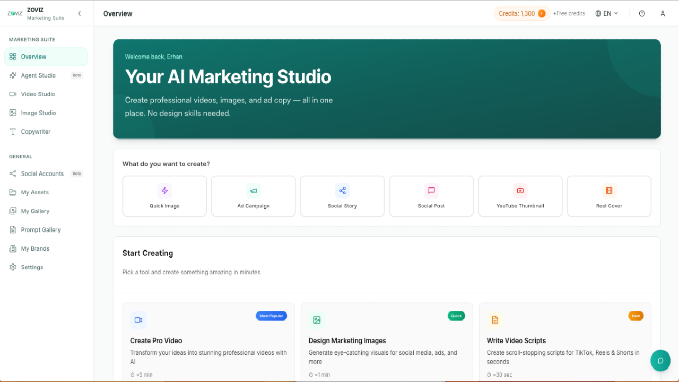Click the Most Popular badge

(271, 316)
